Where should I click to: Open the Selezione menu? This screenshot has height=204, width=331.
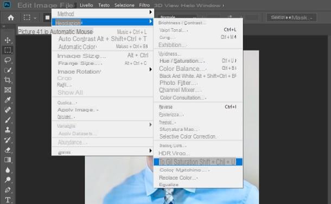point(124,5)
